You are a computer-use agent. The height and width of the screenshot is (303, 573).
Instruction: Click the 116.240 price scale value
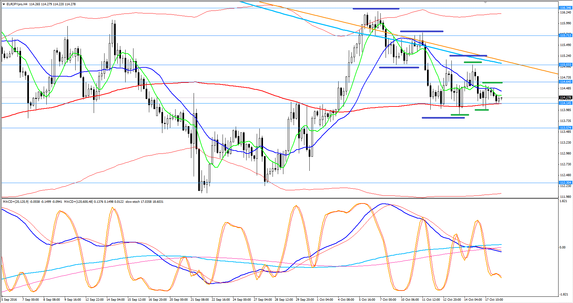tap(565, 12)
